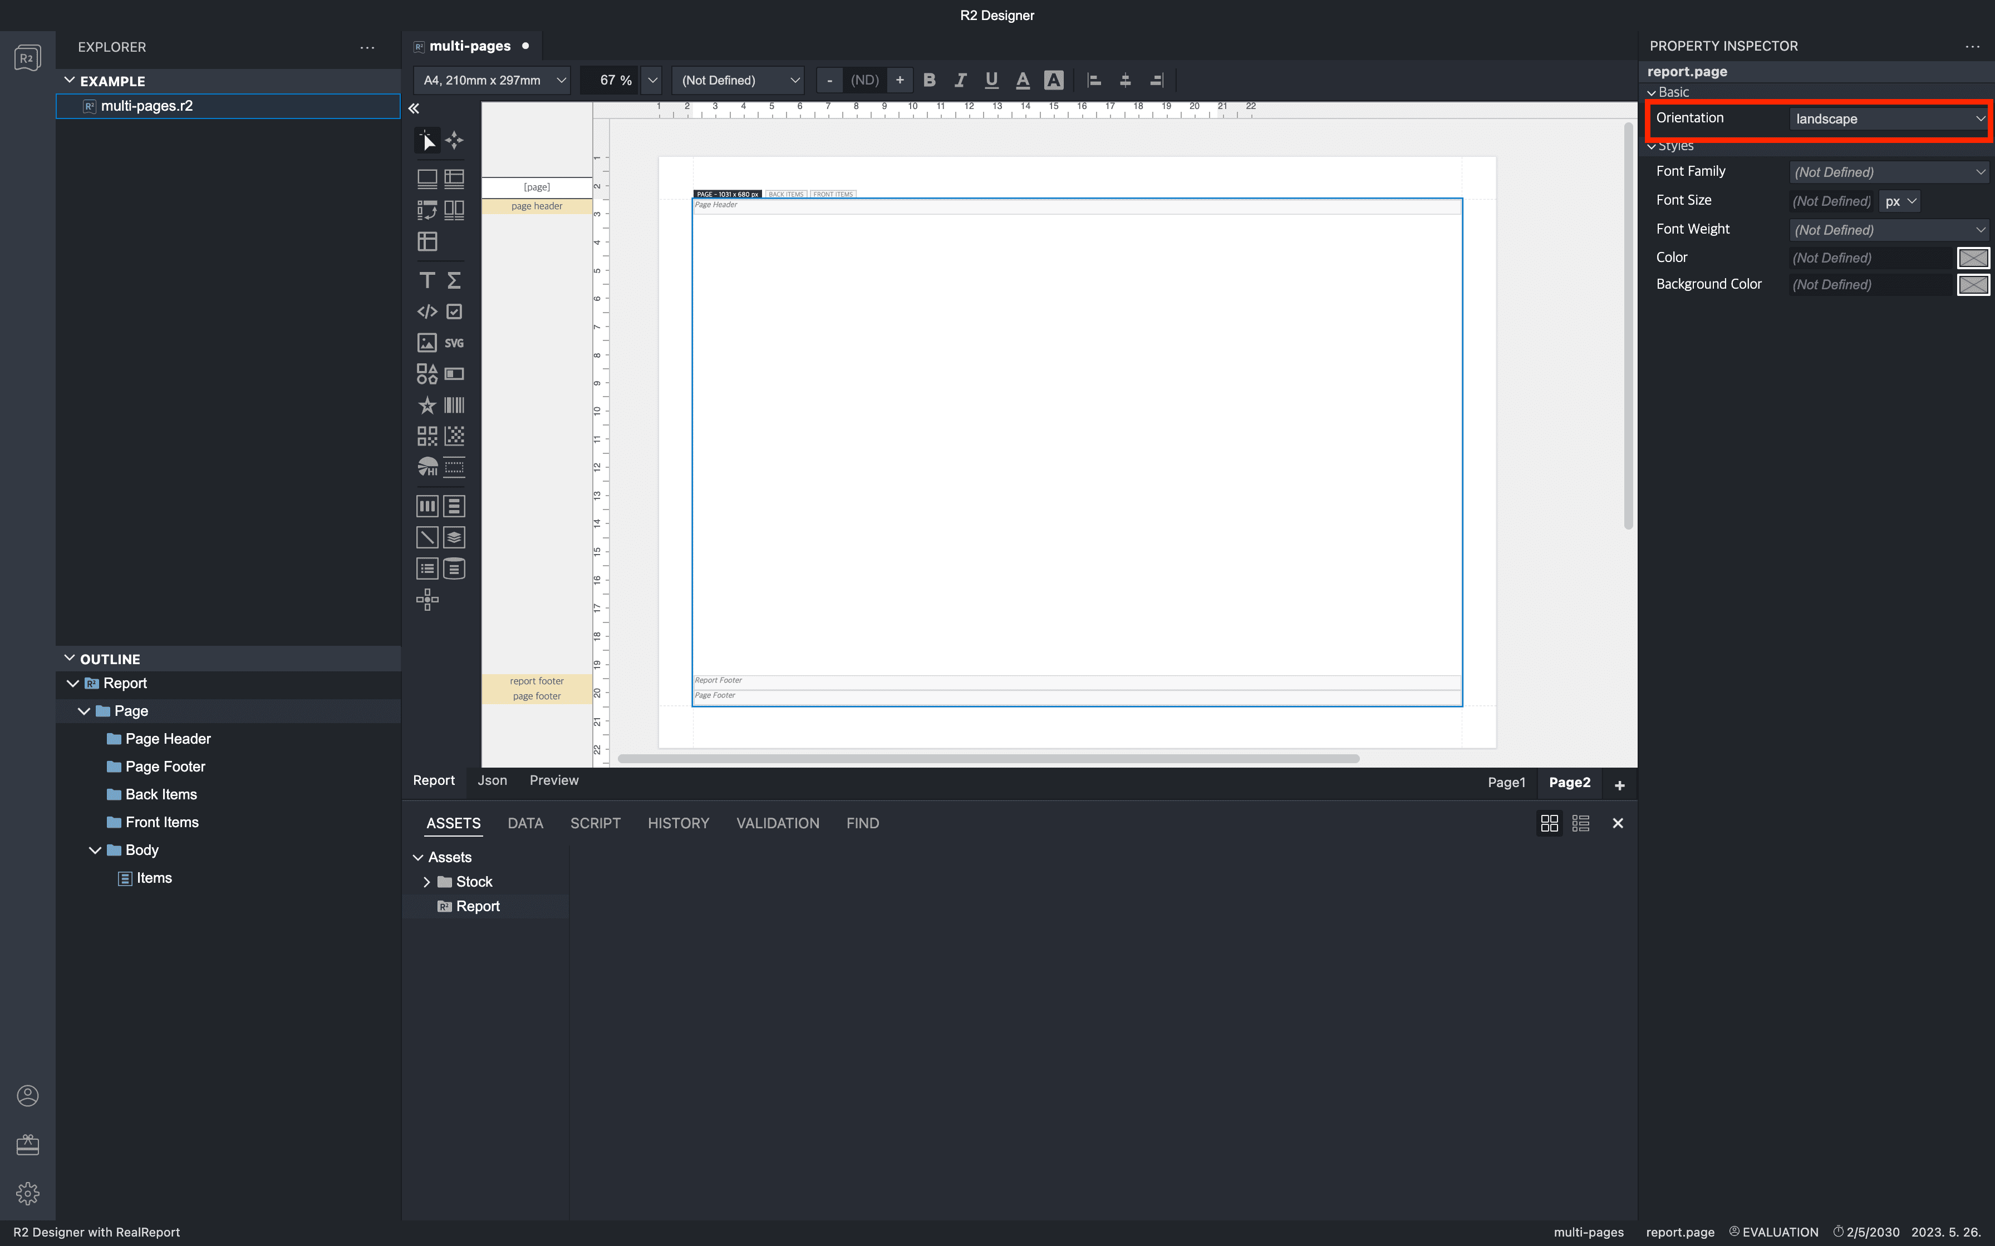
Task: Open the zoom percentage dropdown arrow
Action: click(652, 80)
